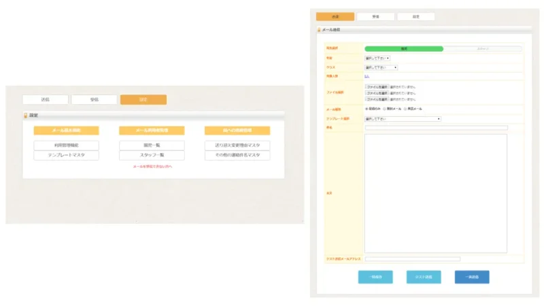Open the 学年 dropdown
The width and height of the screenshot is (544, 306).
(x=377, y=58)
